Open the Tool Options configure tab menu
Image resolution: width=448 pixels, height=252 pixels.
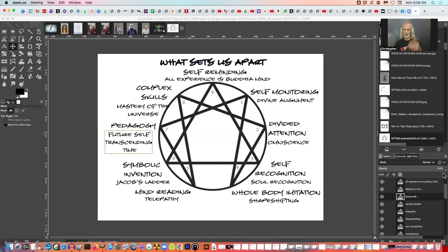(41, 101)
